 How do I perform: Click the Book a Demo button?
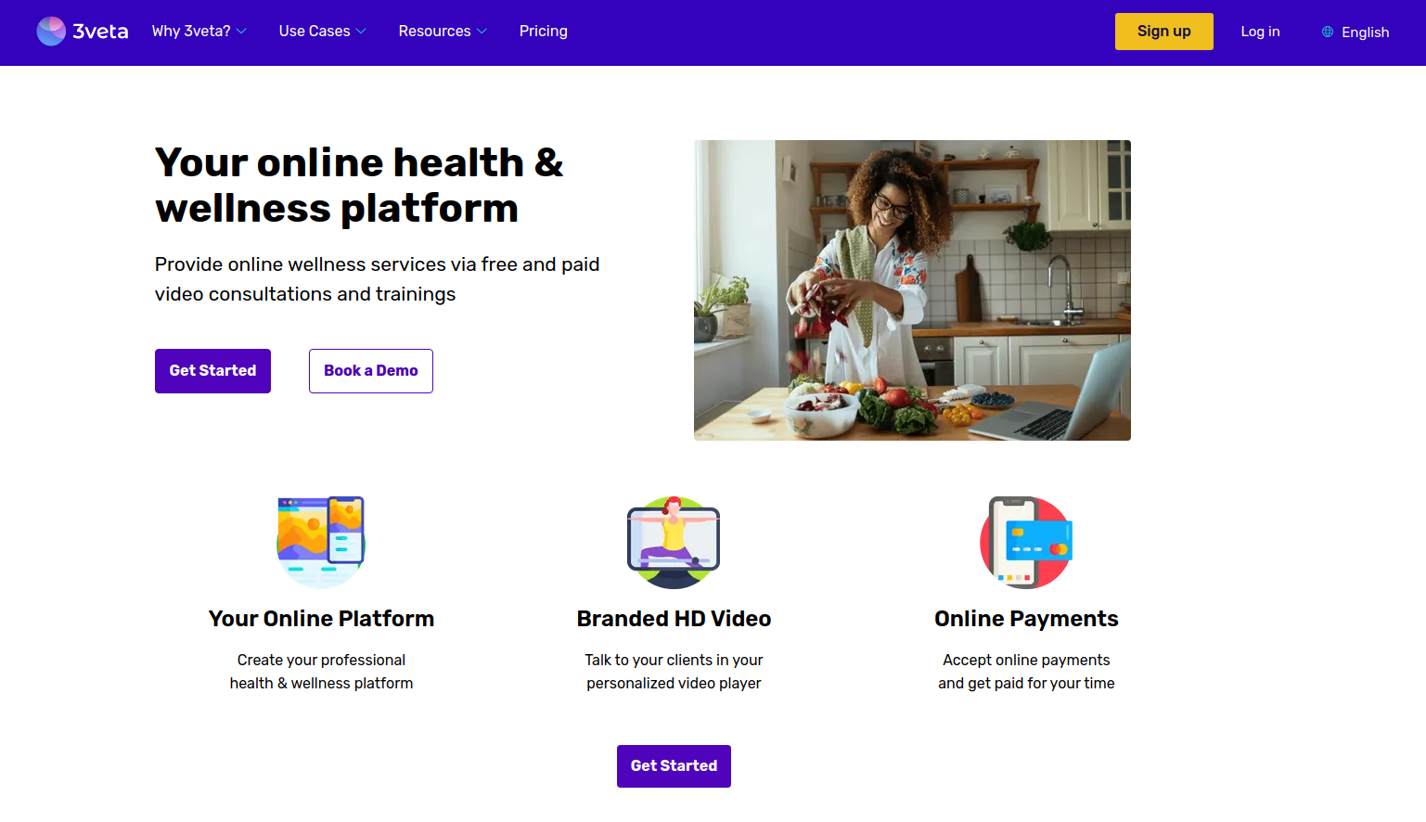pos(371,371)
